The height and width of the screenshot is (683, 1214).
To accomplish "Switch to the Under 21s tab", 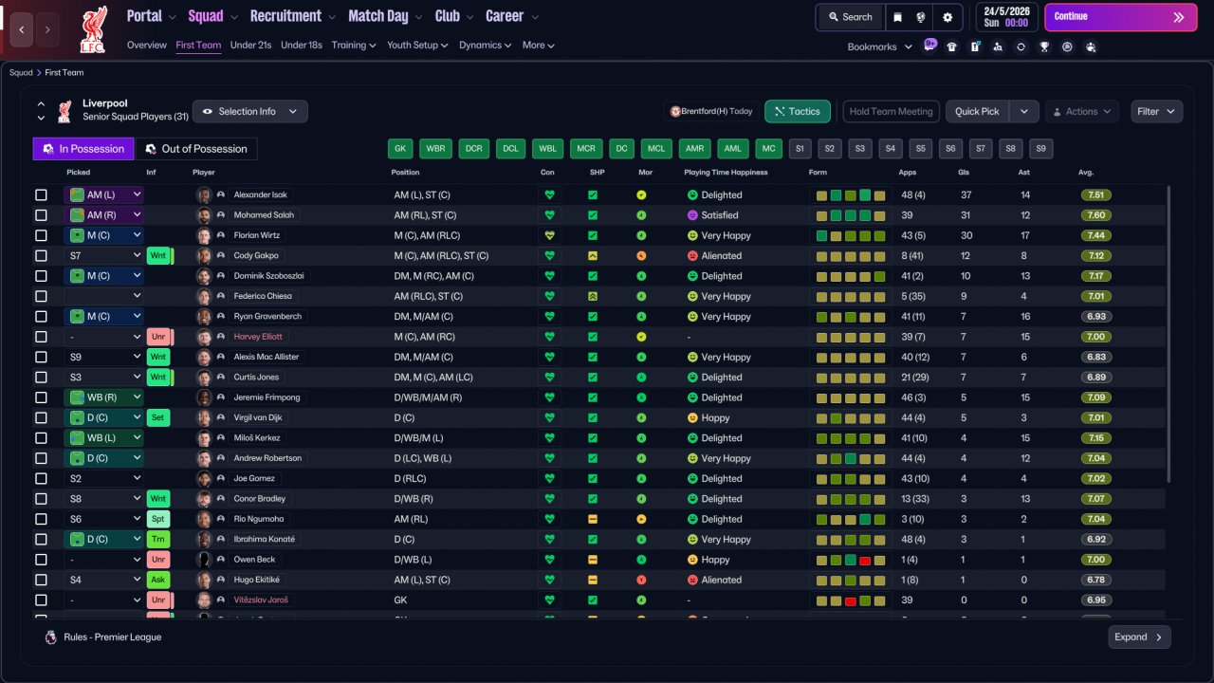I will point(250,46).
